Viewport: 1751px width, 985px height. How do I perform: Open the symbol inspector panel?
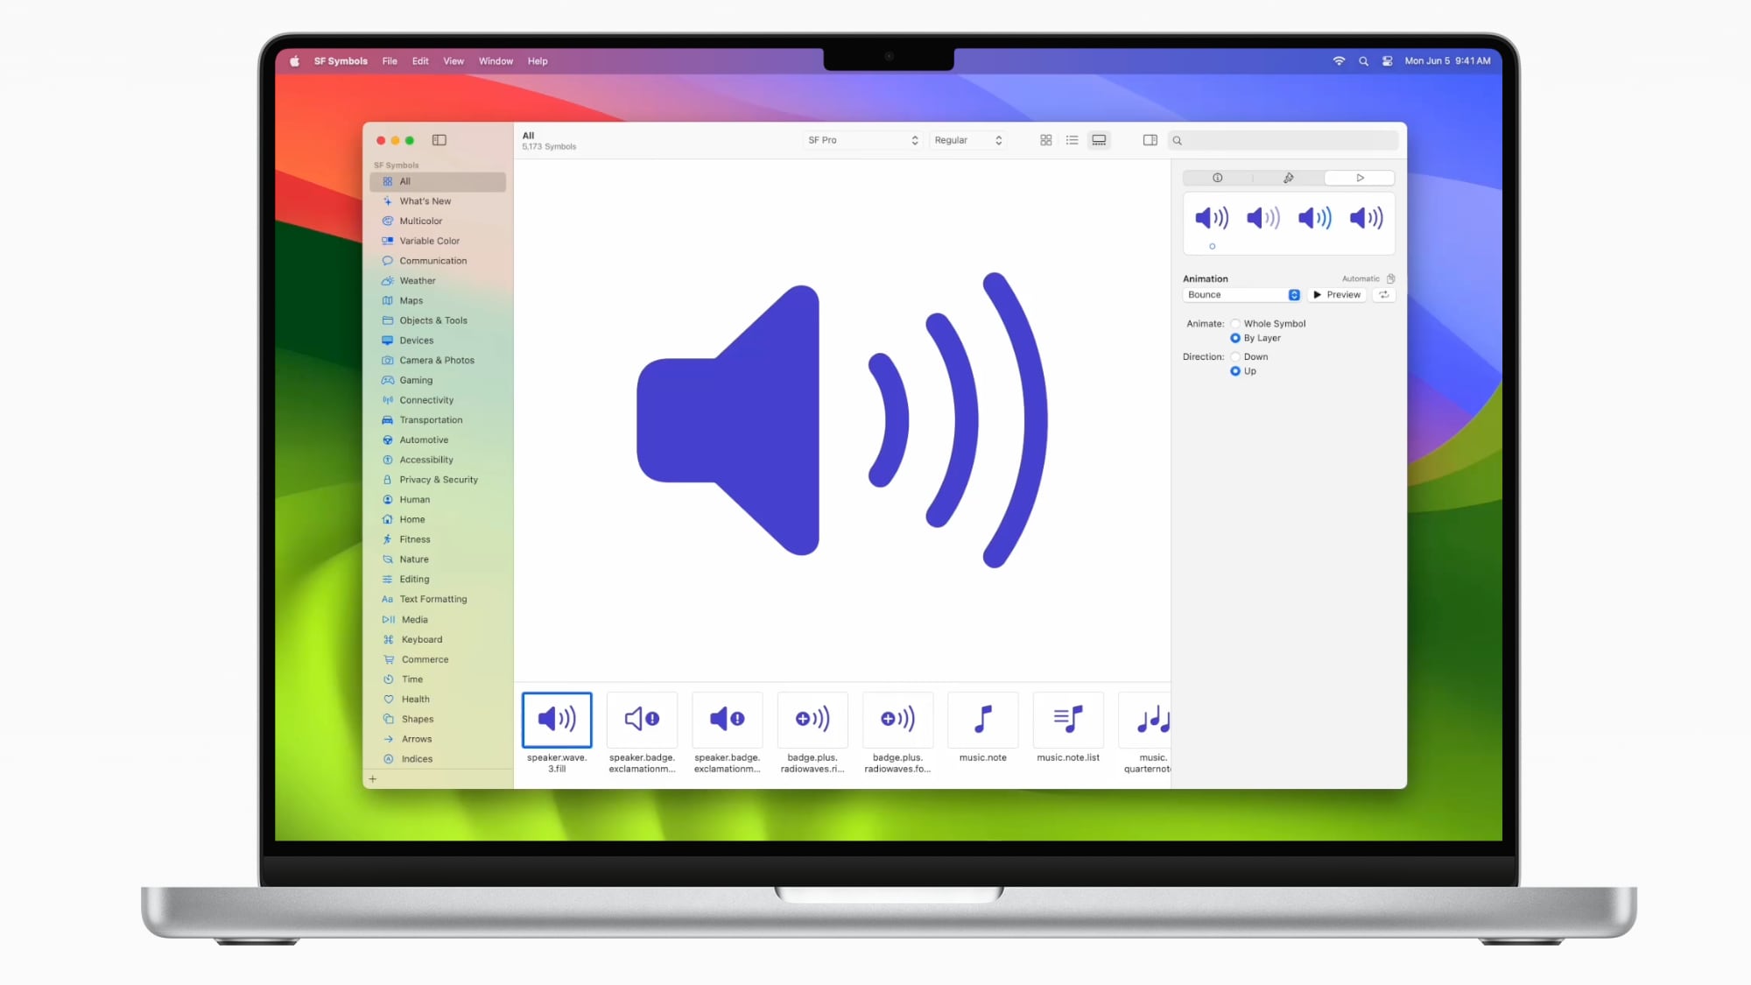coord(1150,139)
